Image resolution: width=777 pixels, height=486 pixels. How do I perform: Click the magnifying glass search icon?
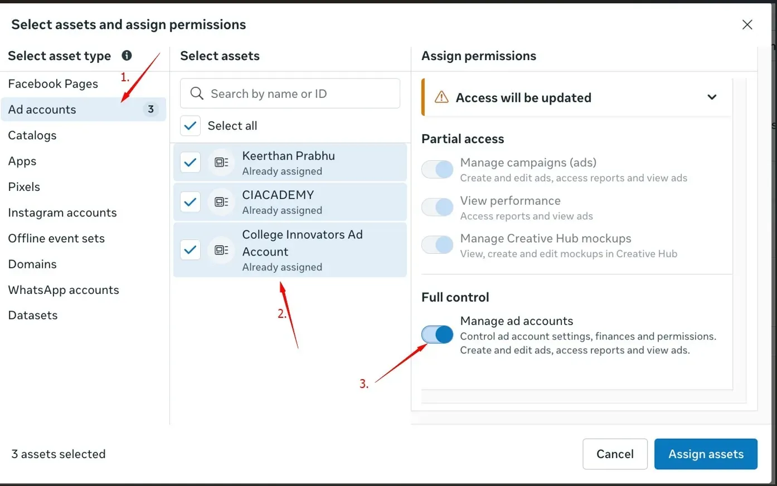[x=196, y=93]
